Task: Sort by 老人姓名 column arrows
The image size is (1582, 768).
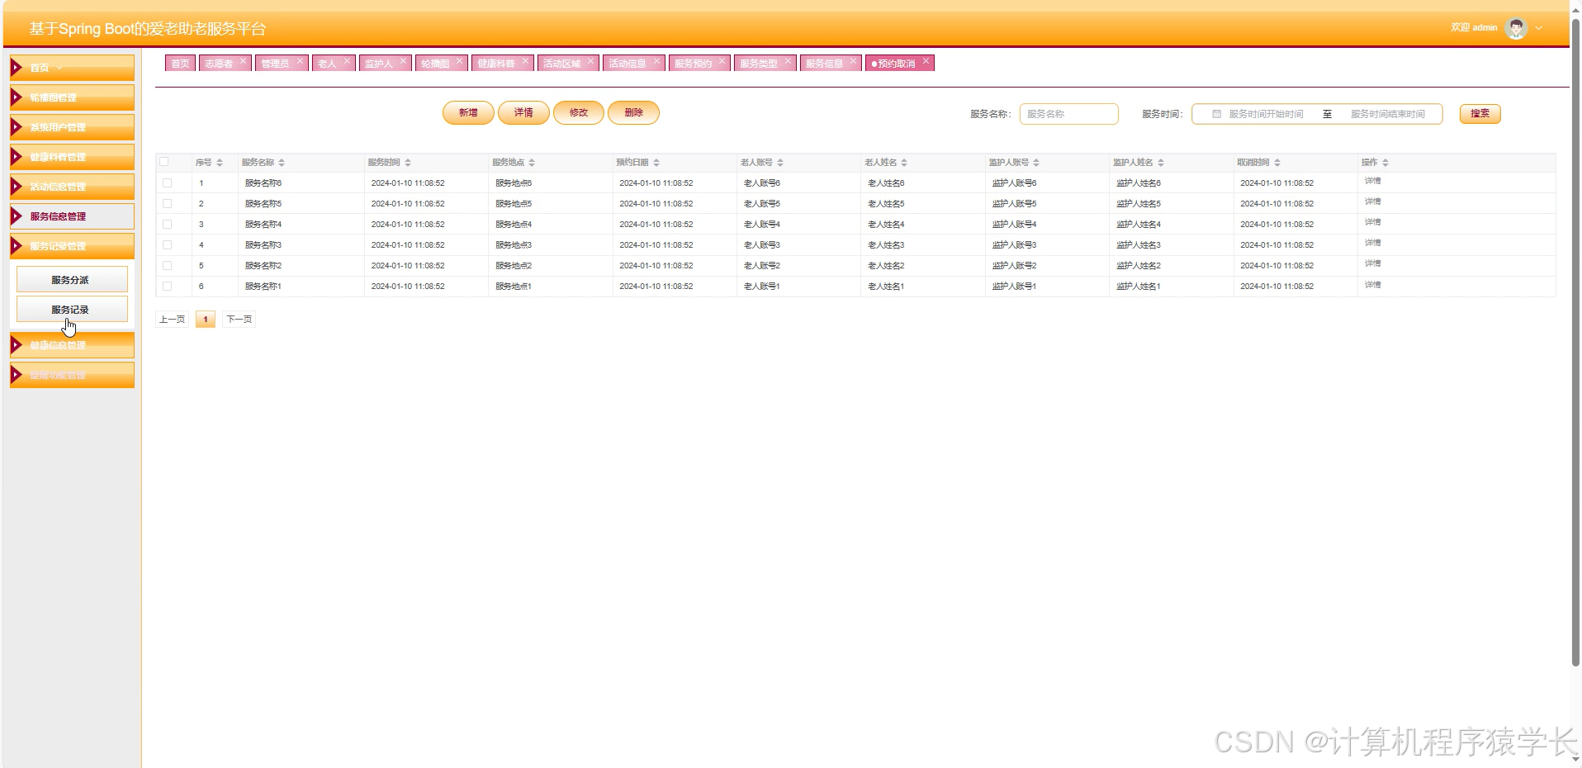Action: pos(904,163)
